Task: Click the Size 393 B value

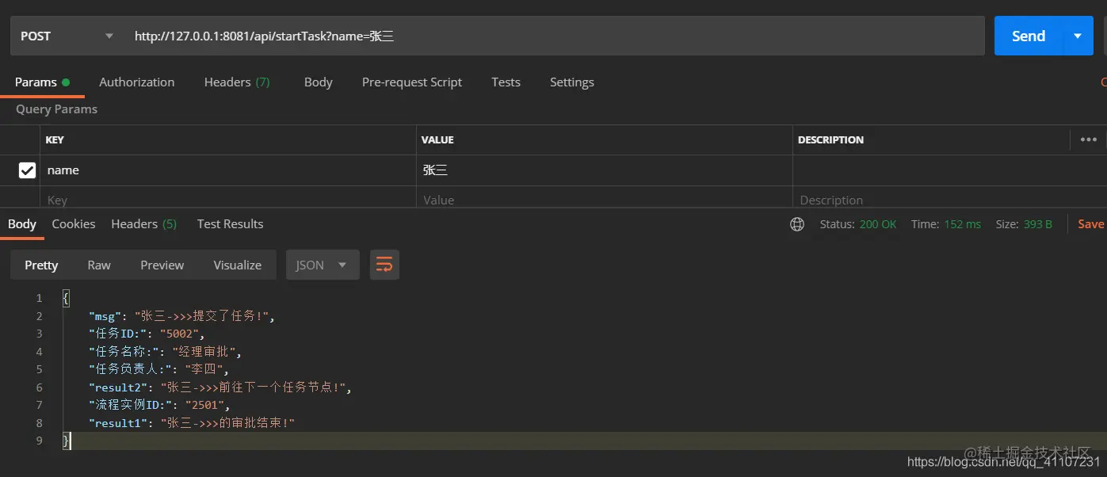Action: pyautogui.click(x=1037, y=224)
